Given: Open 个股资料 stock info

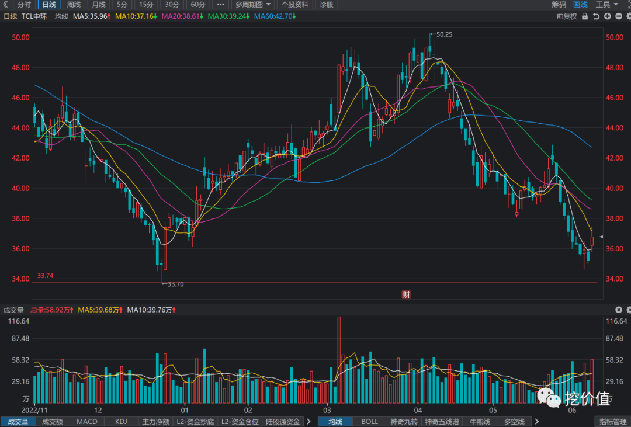Looking at the screenshot, I should 295,5.
